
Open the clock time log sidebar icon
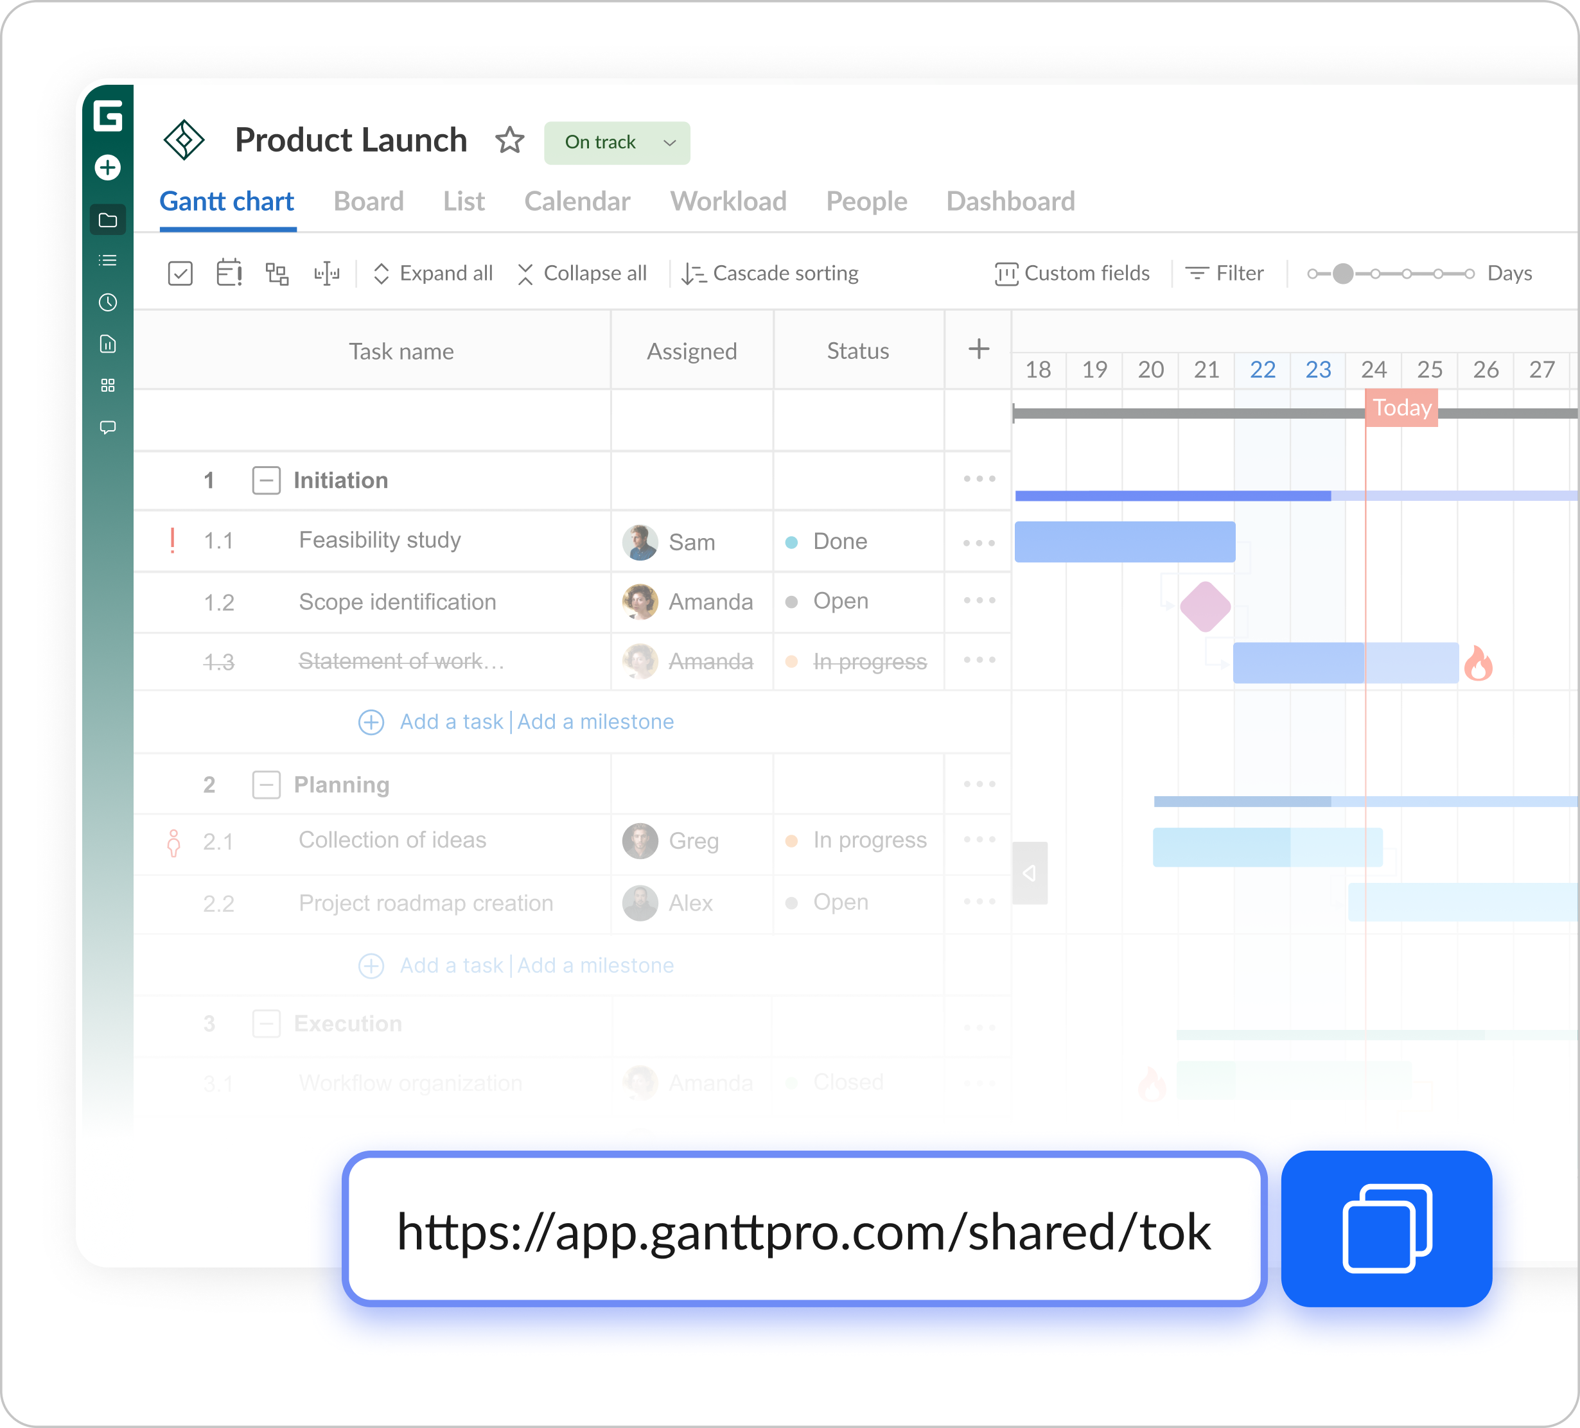pyautogui.click(x=107, y=302)
